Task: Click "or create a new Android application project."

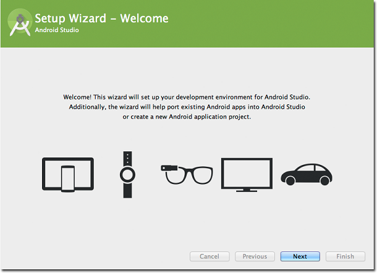Action: pyautogui.click(x=187, y=117)
